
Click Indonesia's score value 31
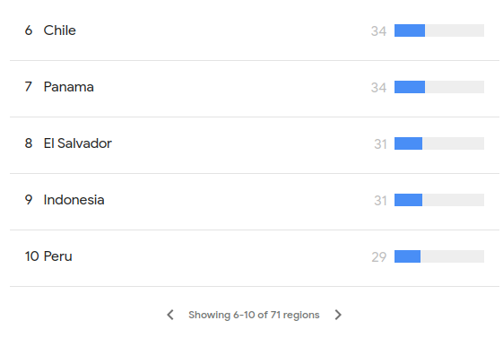click(x=380, y=201)
